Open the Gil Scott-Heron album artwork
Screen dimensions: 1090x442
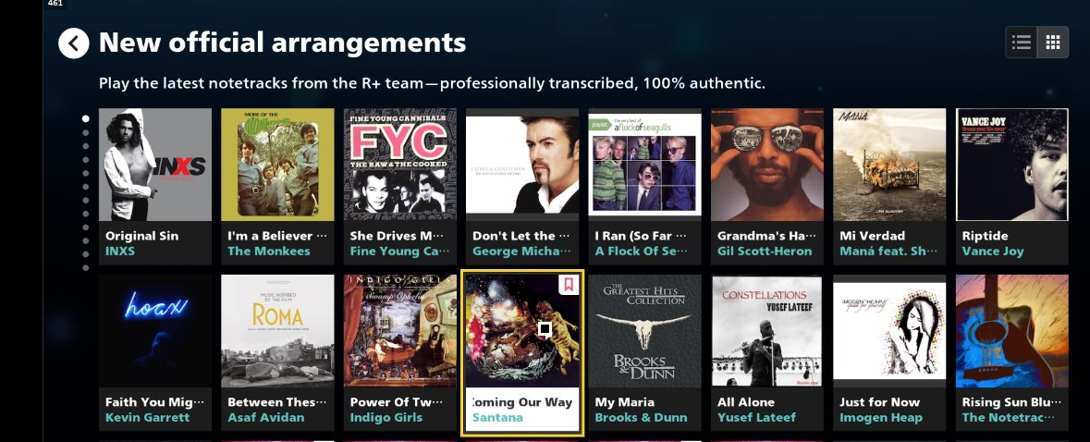[x=766, y=165]
